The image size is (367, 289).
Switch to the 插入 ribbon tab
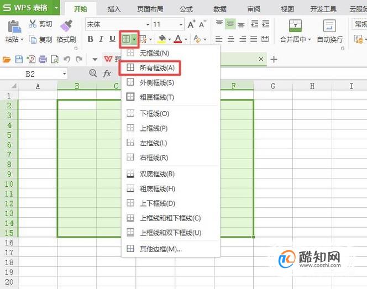[114, 9]
